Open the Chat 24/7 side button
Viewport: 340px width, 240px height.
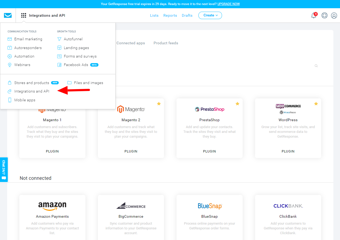pyautogui.click(x=4, y=170)
